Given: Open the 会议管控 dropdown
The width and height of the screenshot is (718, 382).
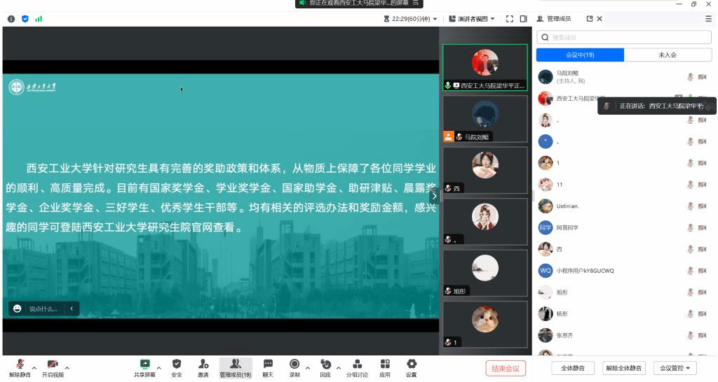Looking at the screenshot, I should coord(675,368).
